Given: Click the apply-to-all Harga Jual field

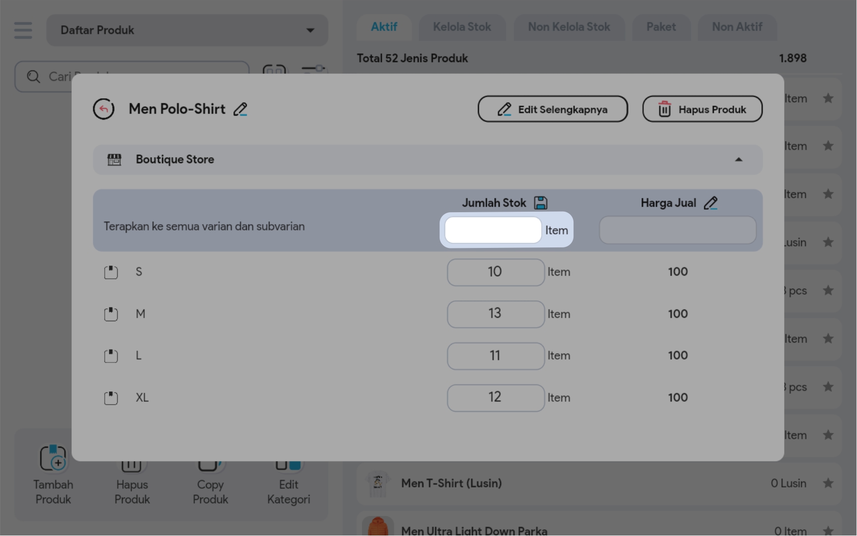Looking at the screenshot, I should coord(677,230).
